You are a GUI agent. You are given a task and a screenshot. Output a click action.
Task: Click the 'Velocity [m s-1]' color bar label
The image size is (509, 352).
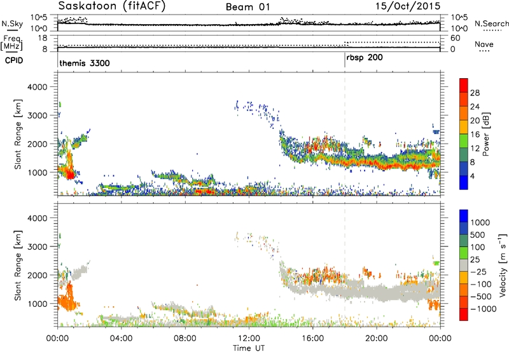(503, 265)
